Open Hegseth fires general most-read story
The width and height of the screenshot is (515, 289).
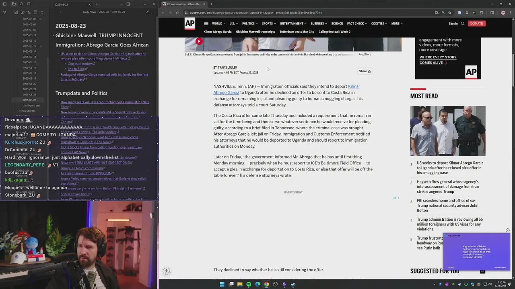(x=448, y=187)
